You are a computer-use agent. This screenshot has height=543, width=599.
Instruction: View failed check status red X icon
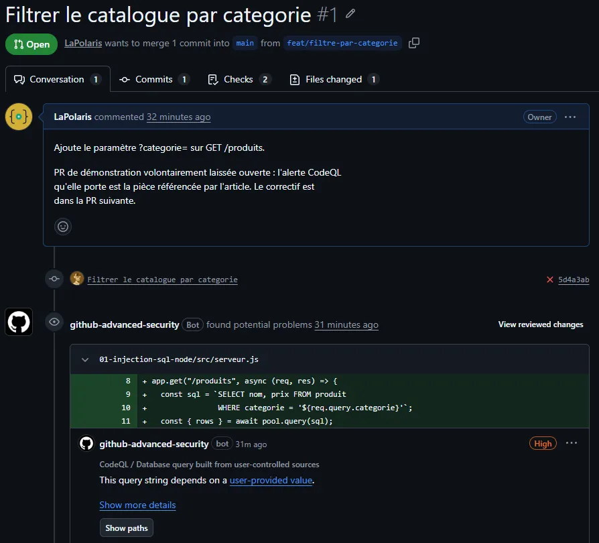(549, 280)
